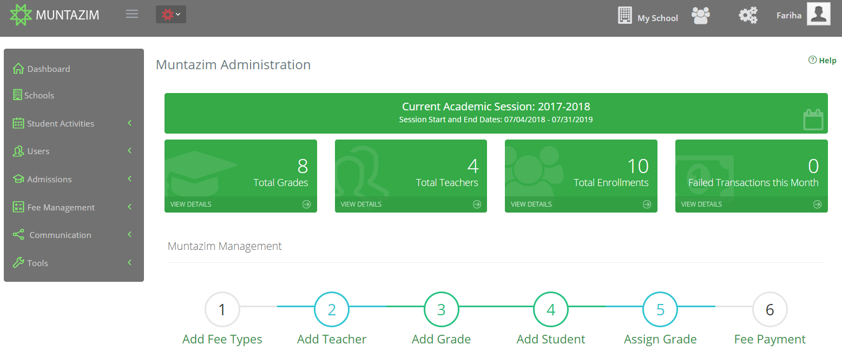Click the Users sidebar icon
Viewport: 842px width, 364px height.
click(18, 151)
